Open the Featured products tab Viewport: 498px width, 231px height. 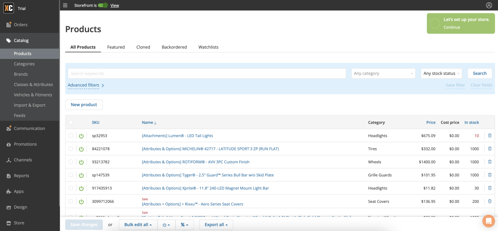click(116, 47)
